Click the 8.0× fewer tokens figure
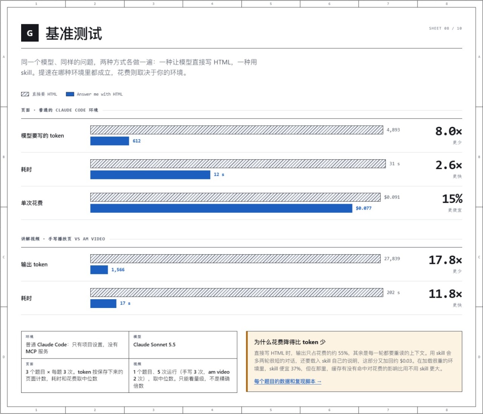 [x=448, y=131]
